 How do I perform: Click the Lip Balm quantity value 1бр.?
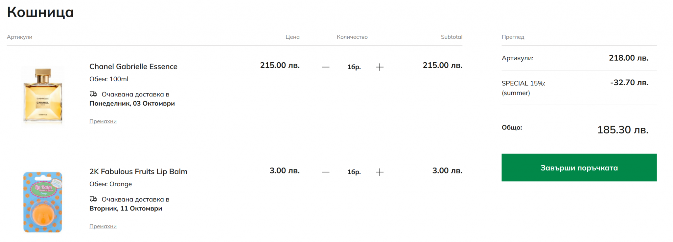[354, 172]
